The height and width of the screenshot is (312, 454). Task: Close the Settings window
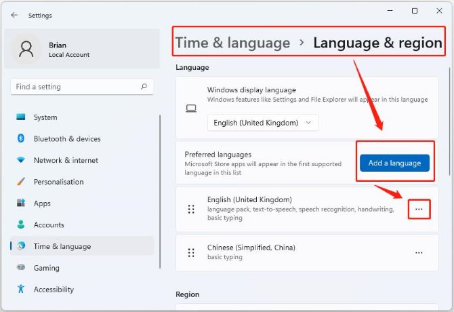(439, 11)
